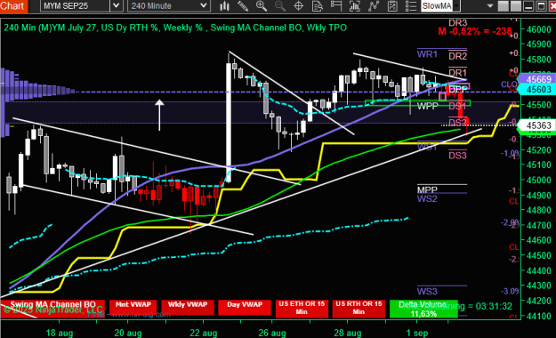Click the 1 sep date label
This screenshot has width=556, height=338.
coord(416,333)
